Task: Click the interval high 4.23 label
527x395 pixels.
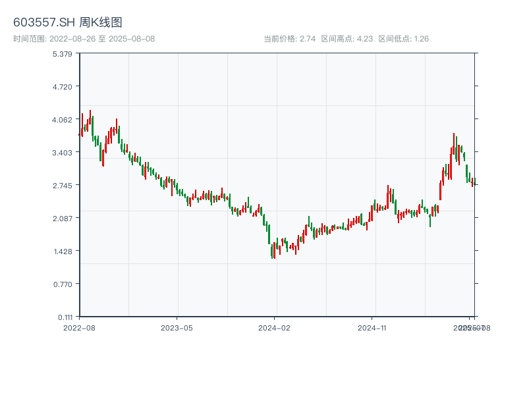Action: pyautogui.click(x=347, y=39)
